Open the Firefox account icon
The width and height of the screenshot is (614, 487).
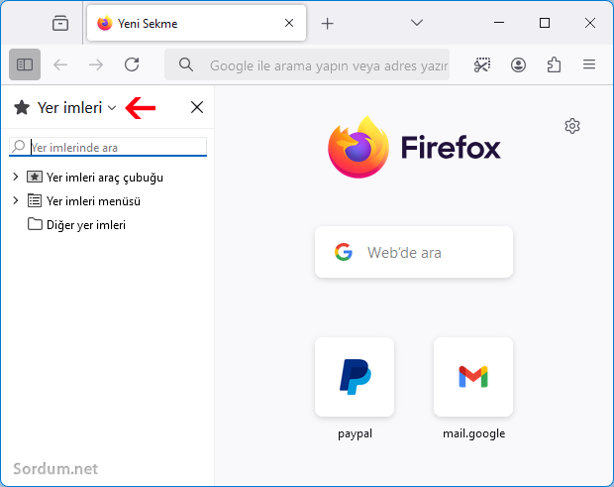point(518,64)
